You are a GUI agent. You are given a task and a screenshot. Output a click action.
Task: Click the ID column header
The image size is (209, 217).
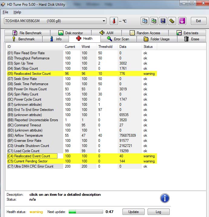click(x=34, y=47)
